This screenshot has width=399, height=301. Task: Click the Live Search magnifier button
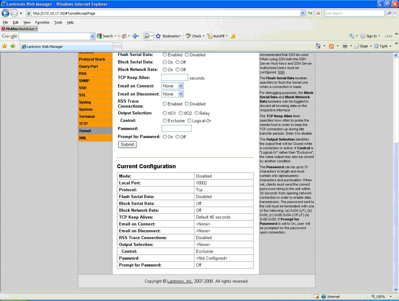[389, 13]
